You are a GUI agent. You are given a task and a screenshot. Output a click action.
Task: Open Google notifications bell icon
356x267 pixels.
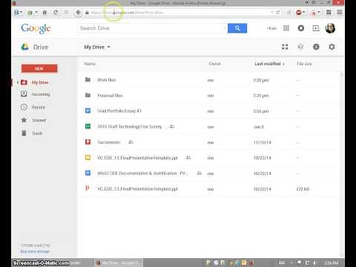pos(301,28)
